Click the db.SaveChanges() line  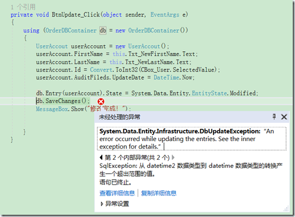63,101
